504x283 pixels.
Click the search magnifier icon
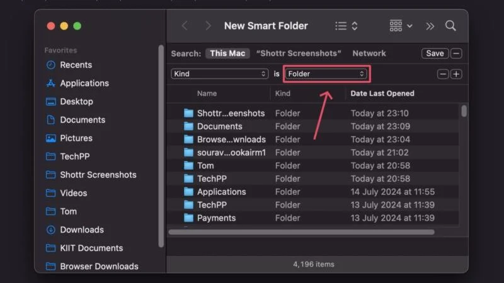pos(450,26)
